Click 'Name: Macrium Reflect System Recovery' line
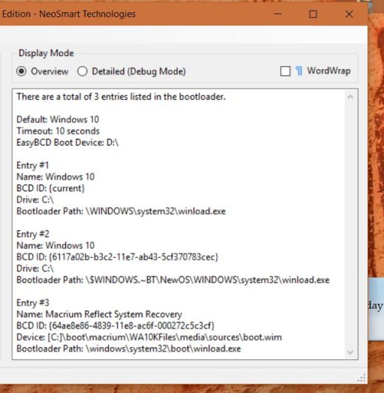Image resolution: width=384 pixels, height=393 pixels. coord(99,314)
